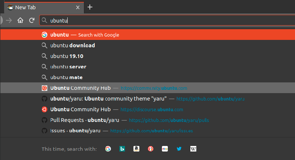This screenshot has height=160, width=295.
Task: Click Ubuntu favicon of community.ubuntu.com row
Action: 44,88
